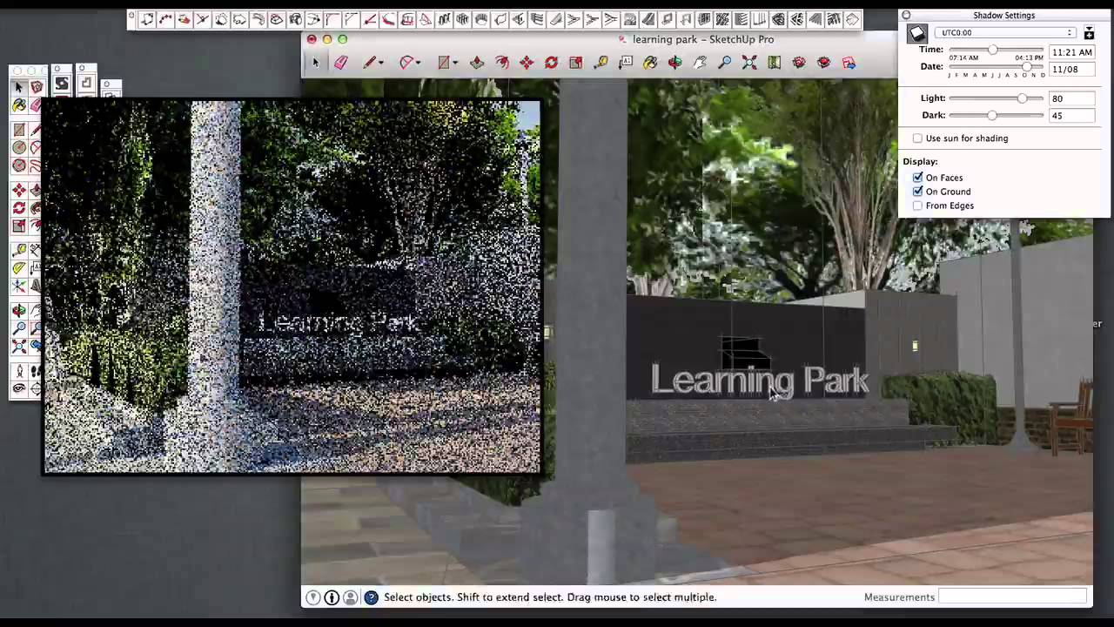This screenshot has width=1114, height=627.
Task: Select the Move tool
Action: pos(526,62)
